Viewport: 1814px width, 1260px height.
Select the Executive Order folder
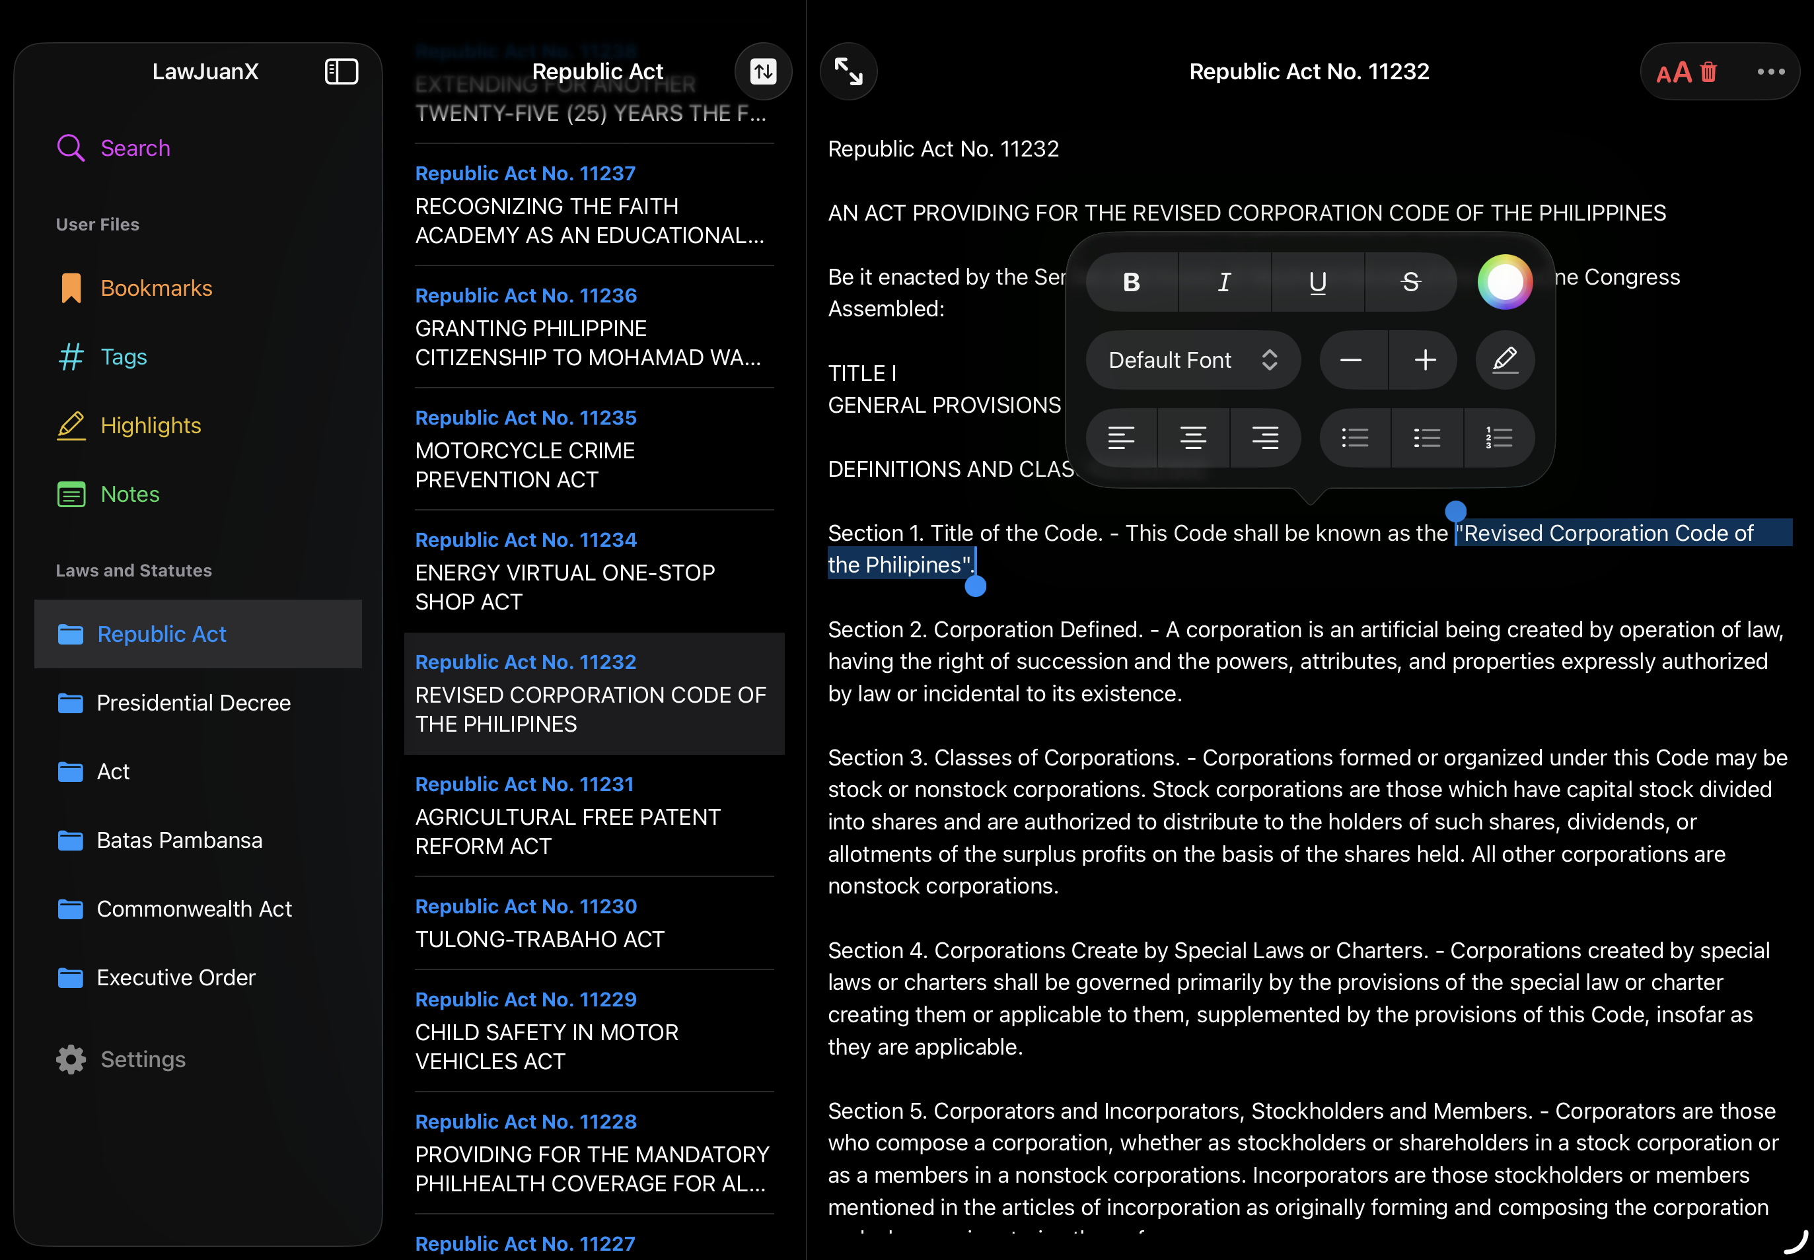(x=198, y=977)
